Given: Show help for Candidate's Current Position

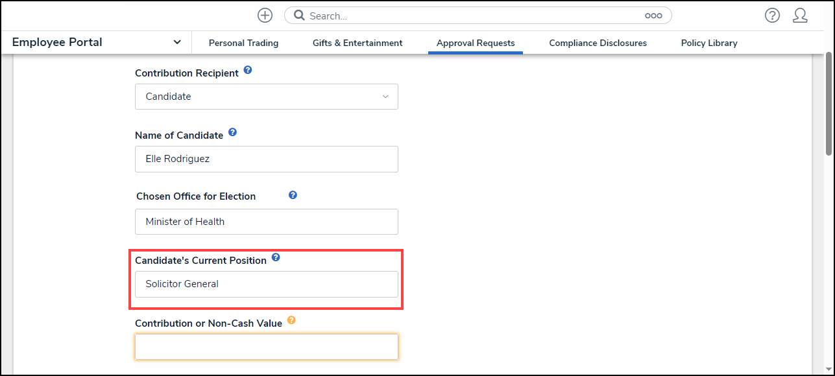Looking at the screenshot, I should [276, 257].
